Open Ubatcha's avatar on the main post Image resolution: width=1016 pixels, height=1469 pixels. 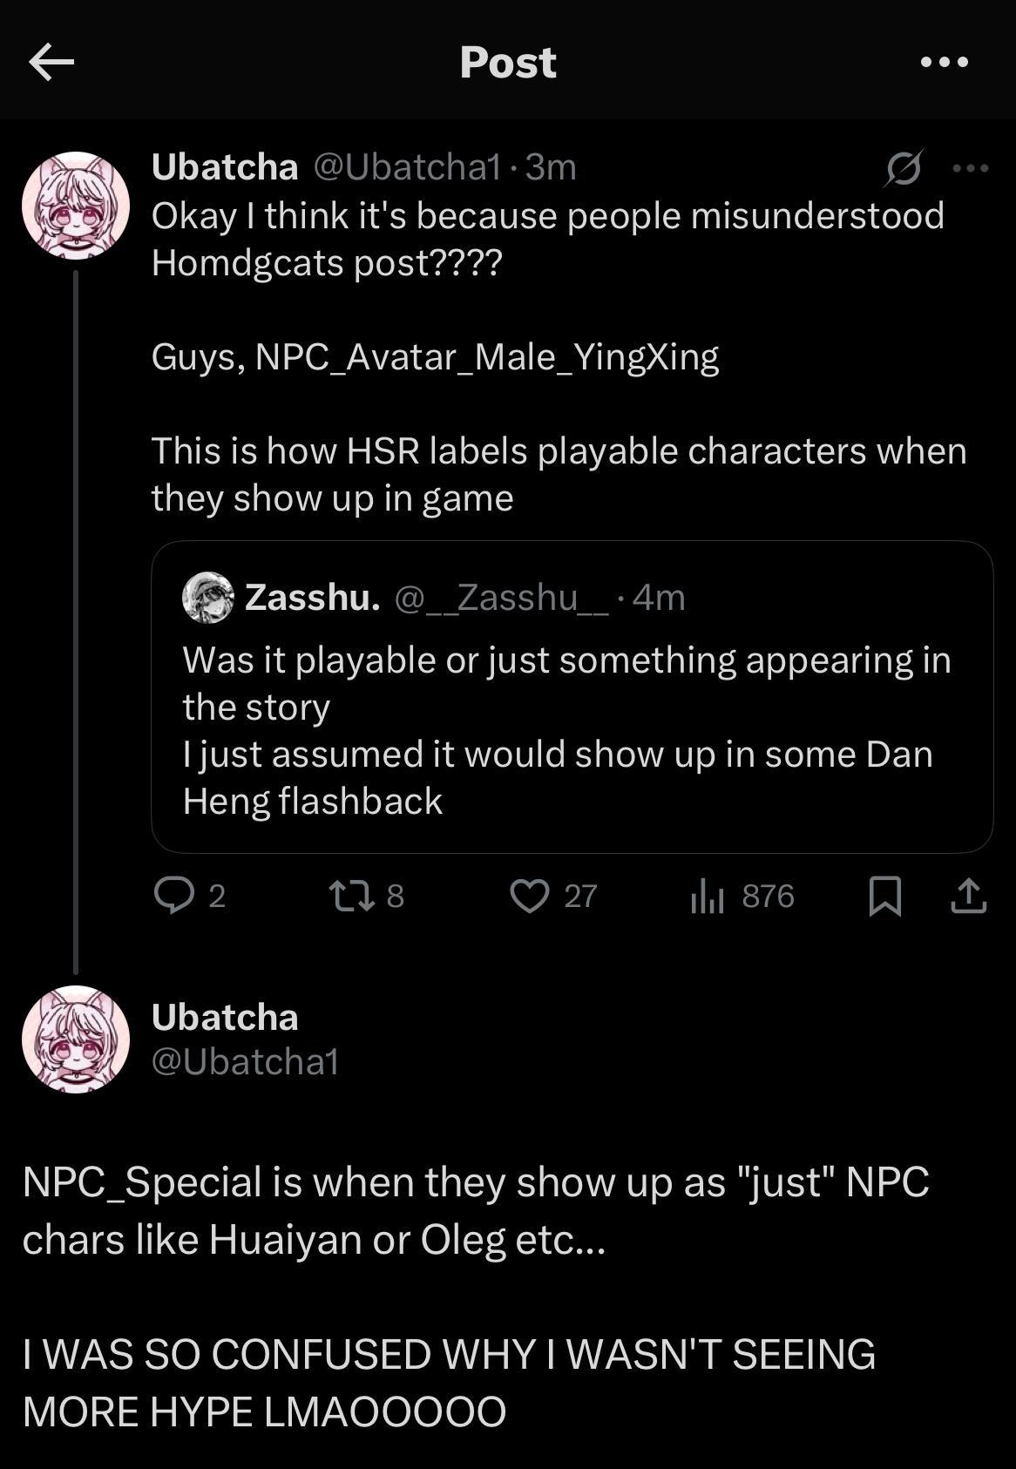point(76,1039)
